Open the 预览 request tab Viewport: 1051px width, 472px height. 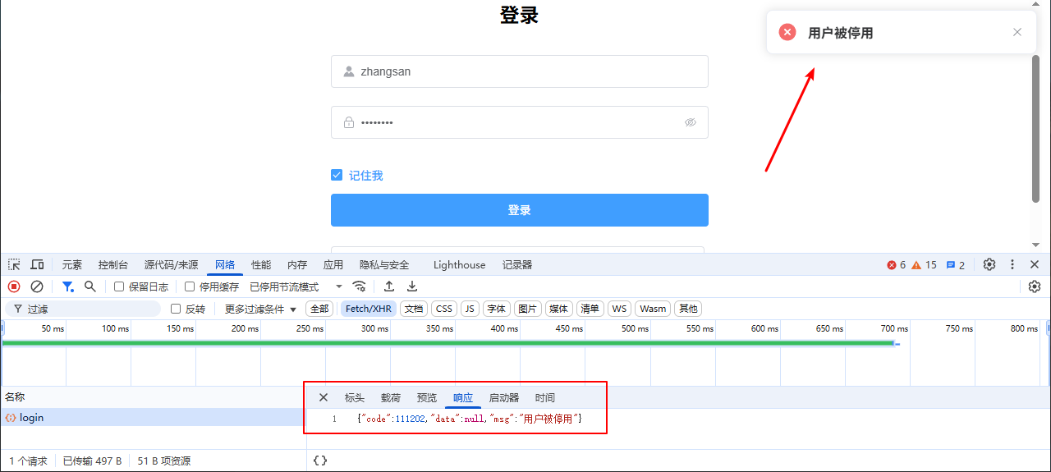click(x=427, y=397)
